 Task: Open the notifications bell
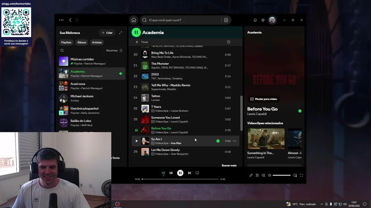(x=255, y=20)
